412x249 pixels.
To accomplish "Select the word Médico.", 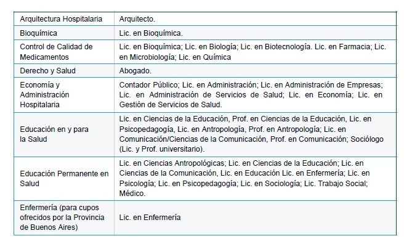I will click(x=132, y=193).
